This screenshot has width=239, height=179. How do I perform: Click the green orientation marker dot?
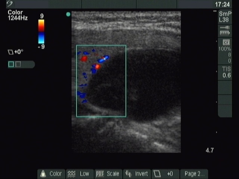tap(68, 15)
